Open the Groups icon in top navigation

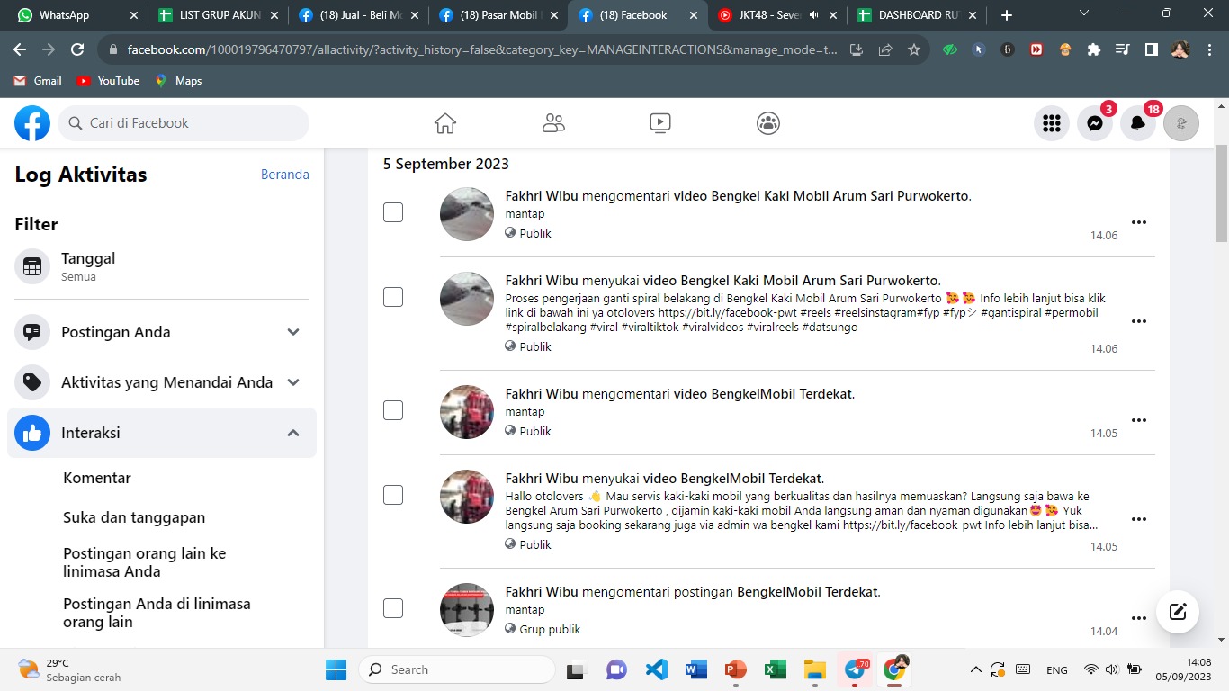[x=767, y=123]
